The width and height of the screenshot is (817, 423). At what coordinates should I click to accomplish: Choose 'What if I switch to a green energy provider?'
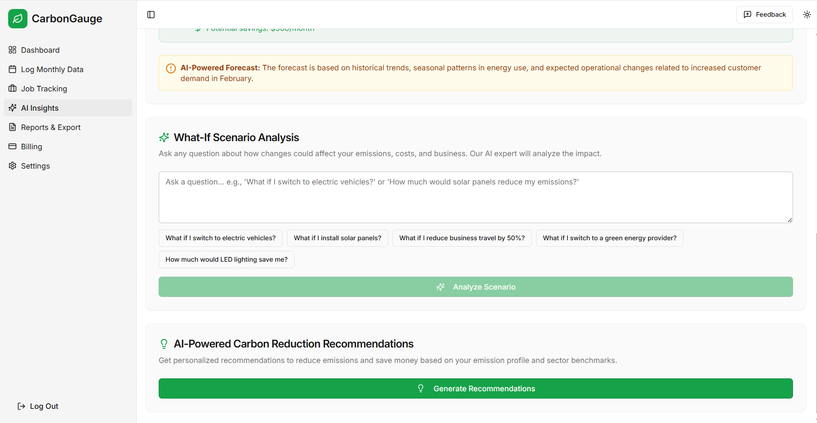tap(609, 238)
